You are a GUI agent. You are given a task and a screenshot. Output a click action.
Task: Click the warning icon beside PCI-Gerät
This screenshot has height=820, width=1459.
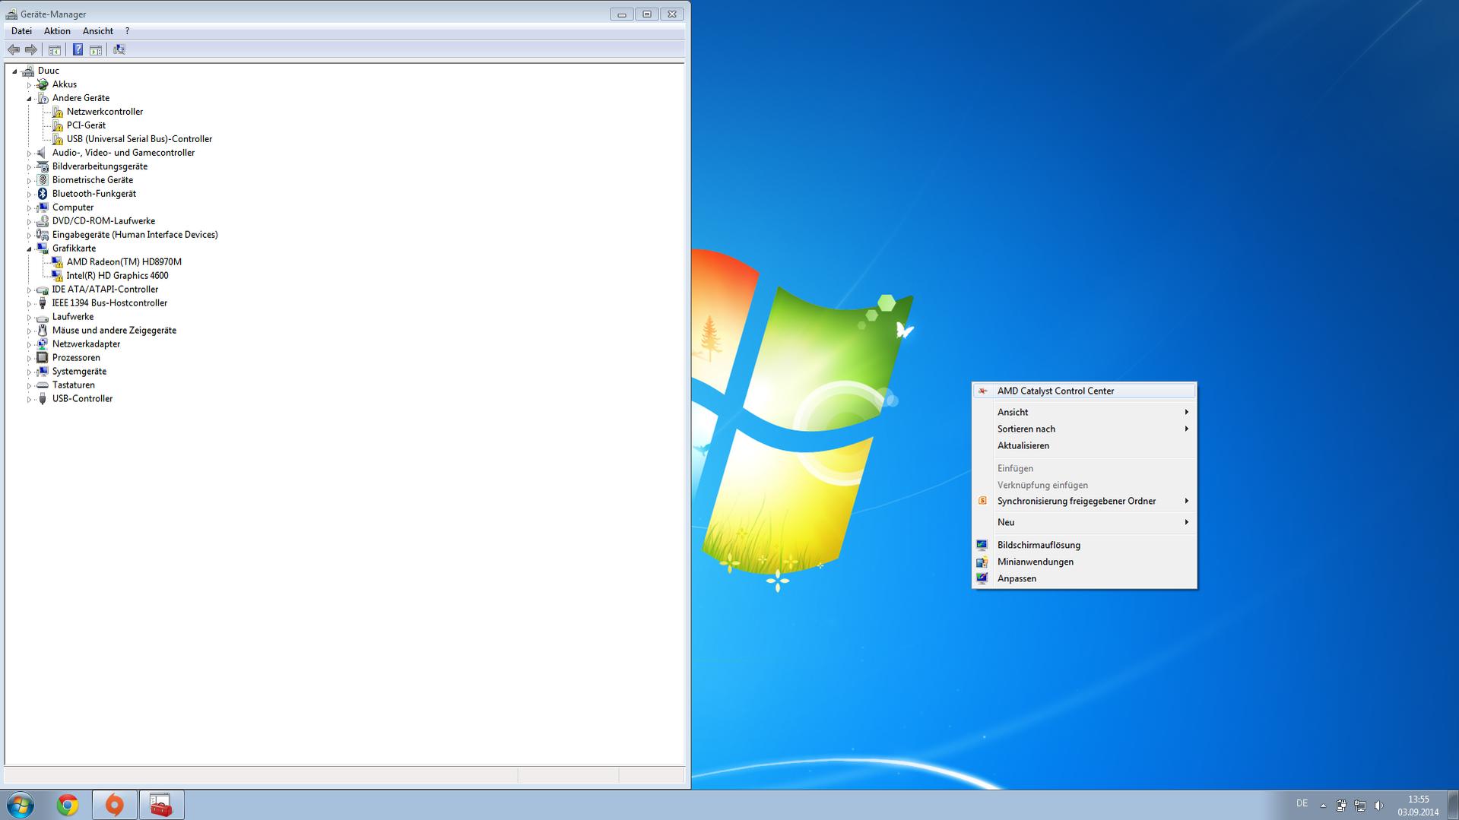(57, 125)
